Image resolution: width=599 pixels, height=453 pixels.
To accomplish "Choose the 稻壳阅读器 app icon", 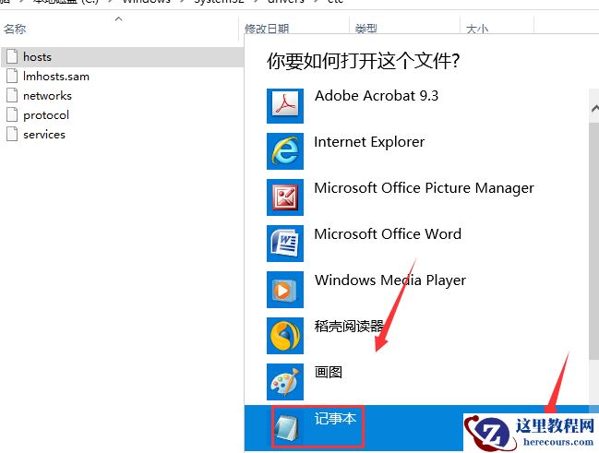I will (285, 336).
